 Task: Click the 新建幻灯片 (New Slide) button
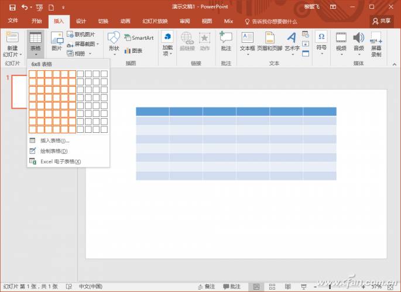point(12,44)
